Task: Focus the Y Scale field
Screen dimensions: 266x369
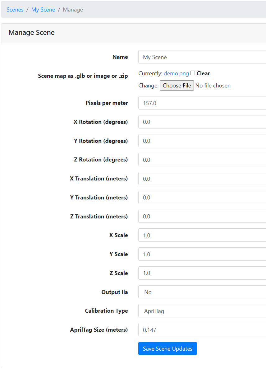Action: pos(202,254)
